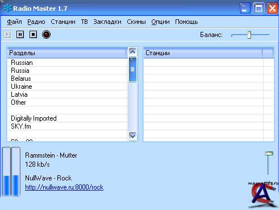Click the Разделы list scrollbar thumb
Viewport: 279px width, 210px height.
coord(132,69)
